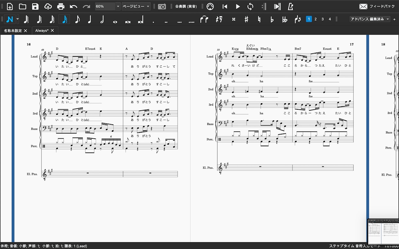Print the score
Screen dimensions: 399x249
coord(61,6)
